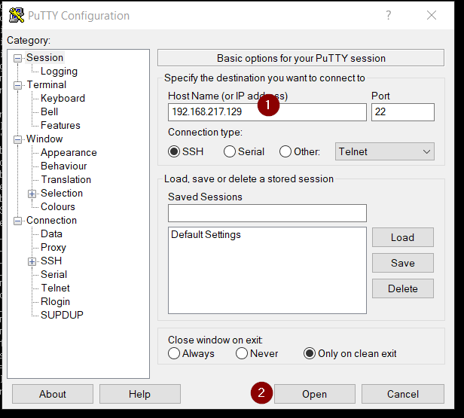Expand the Selection tree node
Viewport: 464px width, 418px height.
[x=32, y=194]
